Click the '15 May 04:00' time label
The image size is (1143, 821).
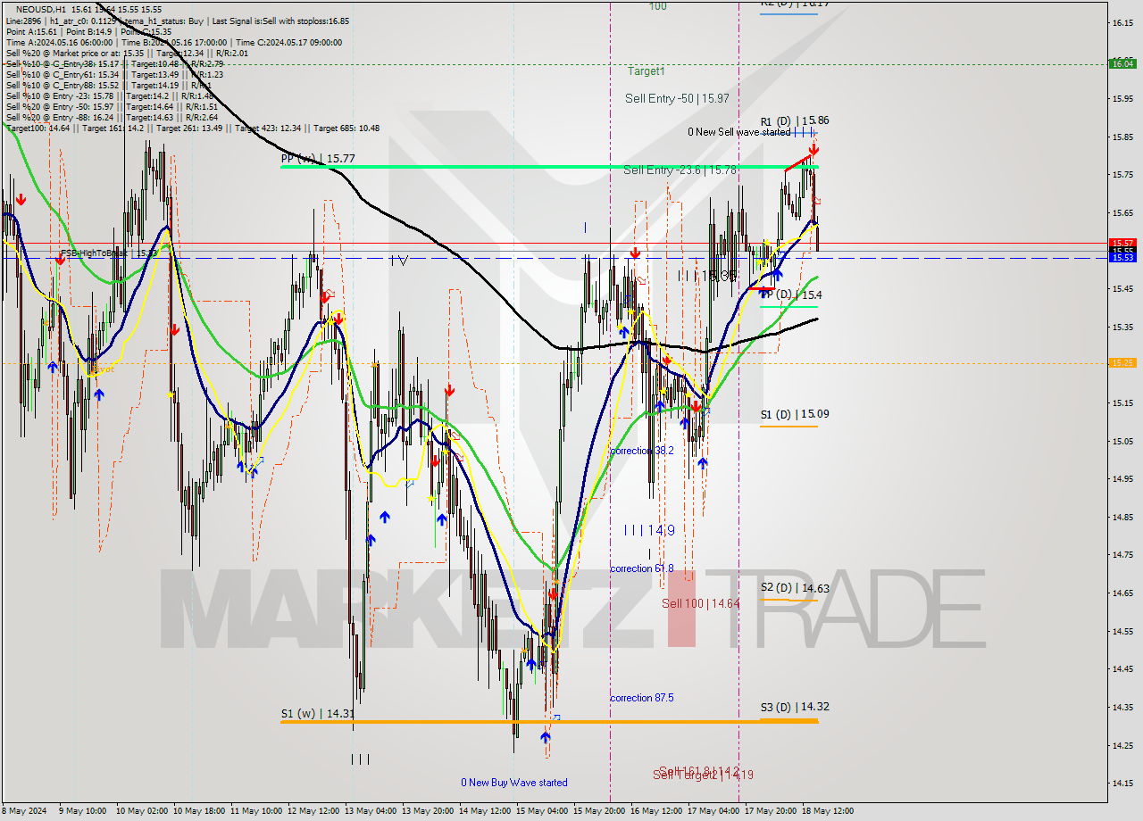[541, 811]
